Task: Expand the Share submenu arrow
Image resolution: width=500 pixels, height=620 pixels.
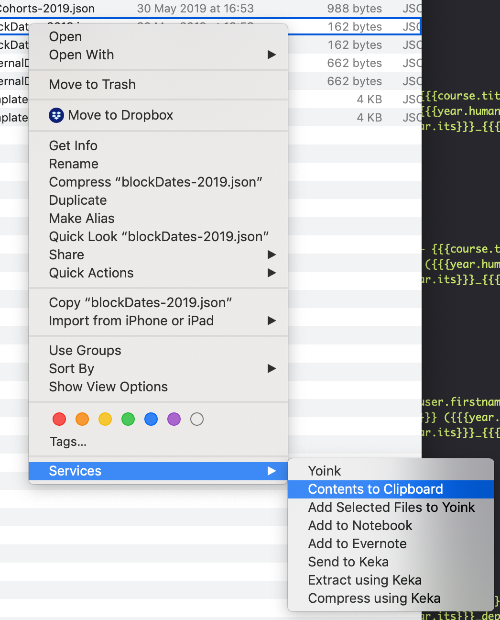Action: [x=272, y=255]
